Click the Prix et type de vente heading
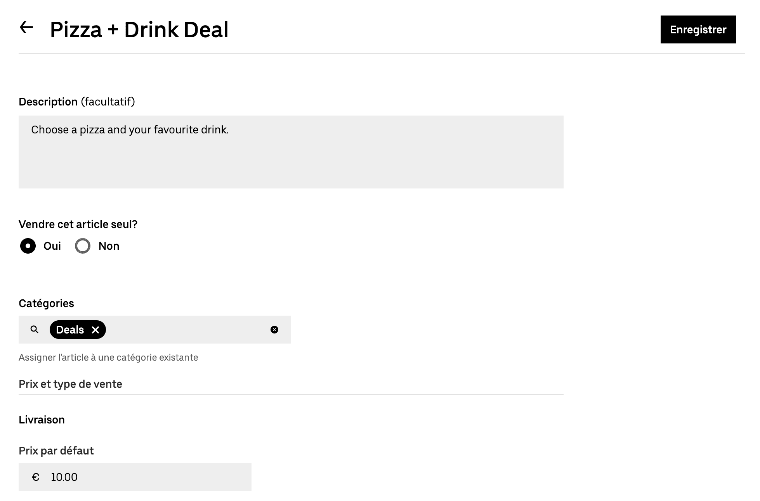The height and width of the screenshot is (501, 760). click(x=70, y=384)
